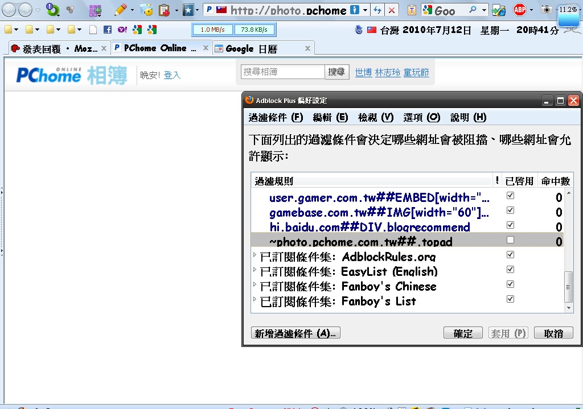
Task: Open the 檢視 (V) menu in Adblock Plus
Action: point(376,118)
